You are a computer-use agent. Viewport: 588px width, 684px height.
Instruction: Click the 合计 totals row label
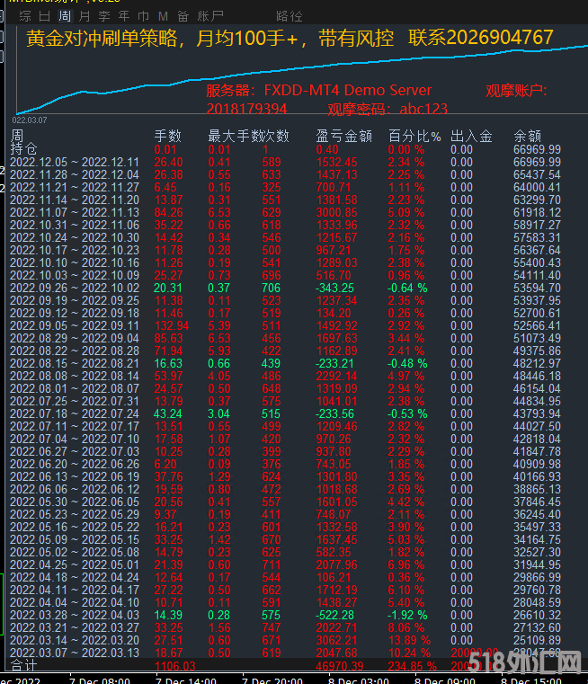click(24, 665)
